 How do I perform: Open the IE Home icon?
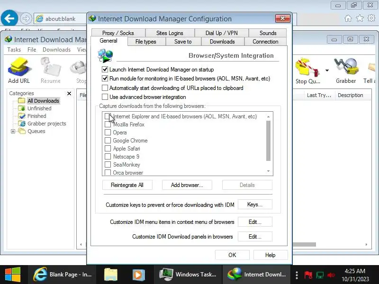point(348,18)
